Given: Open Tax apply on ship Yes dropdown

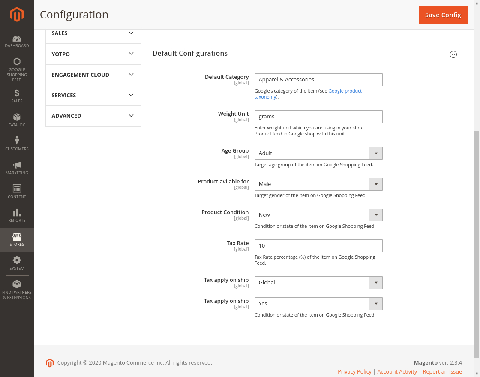Looking at the screenshot, I should click(x=318, y=304).
